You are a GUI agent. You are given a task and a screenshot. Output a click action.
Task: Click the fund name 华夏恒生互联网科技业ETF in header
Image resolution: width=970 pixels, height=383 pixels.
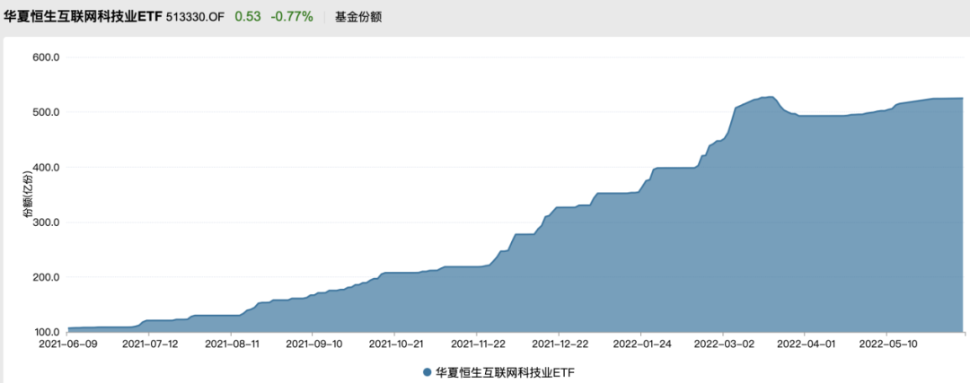(x=84, y=17)
